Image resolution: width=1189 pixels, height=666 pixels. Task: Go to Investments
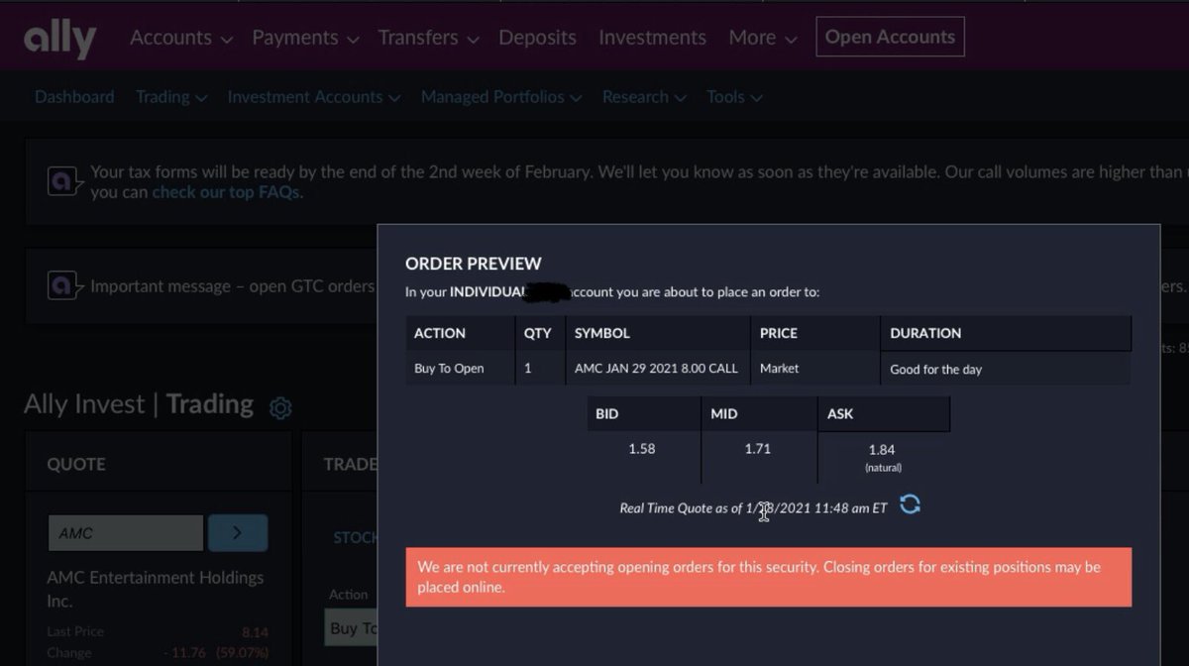[652, 38]
